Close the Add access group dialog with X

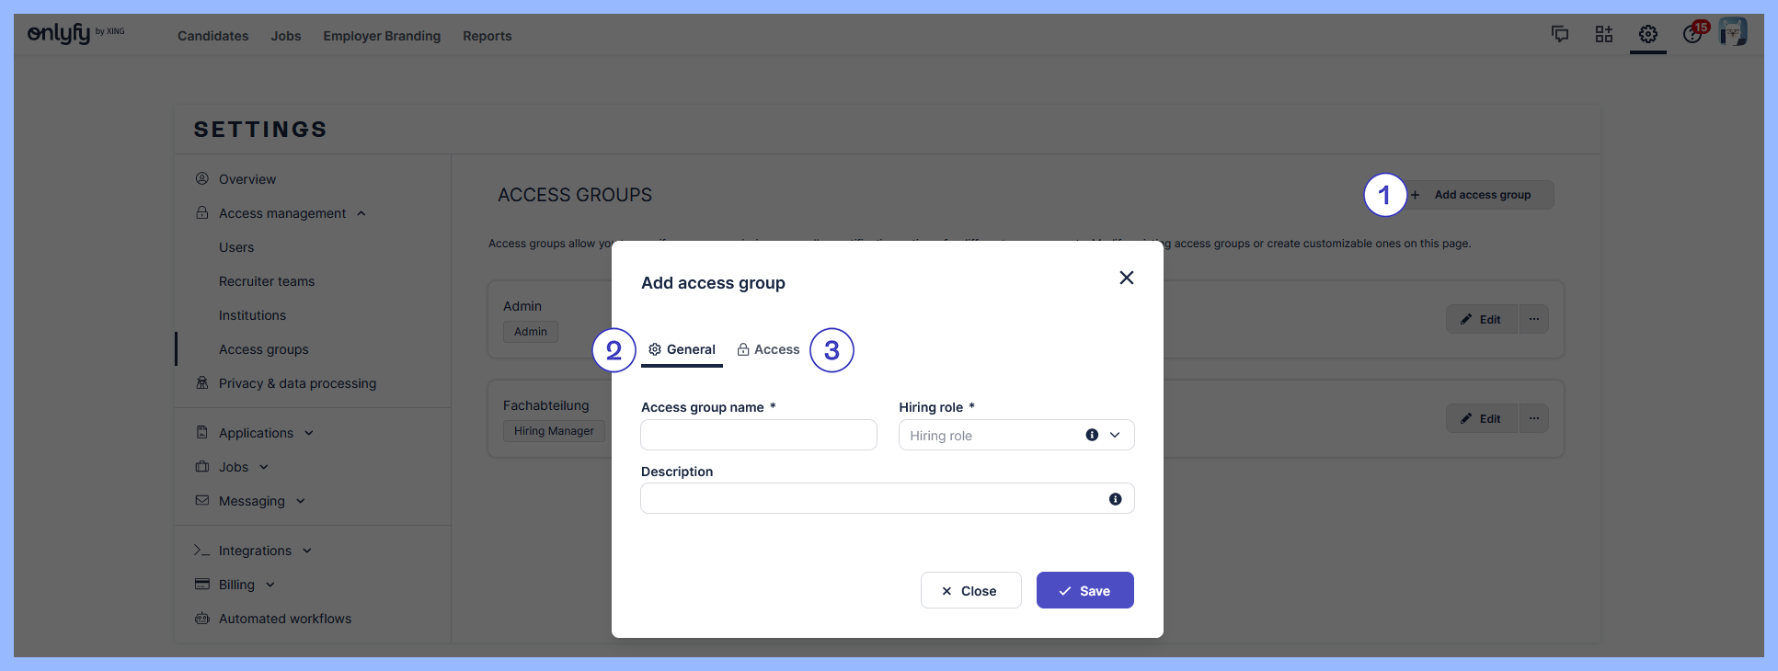coord(1127,278)
